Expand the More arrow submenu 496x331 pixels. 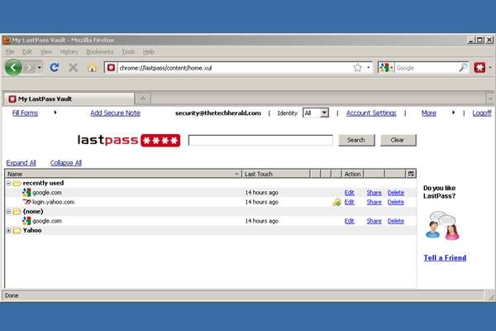[453, 113]
